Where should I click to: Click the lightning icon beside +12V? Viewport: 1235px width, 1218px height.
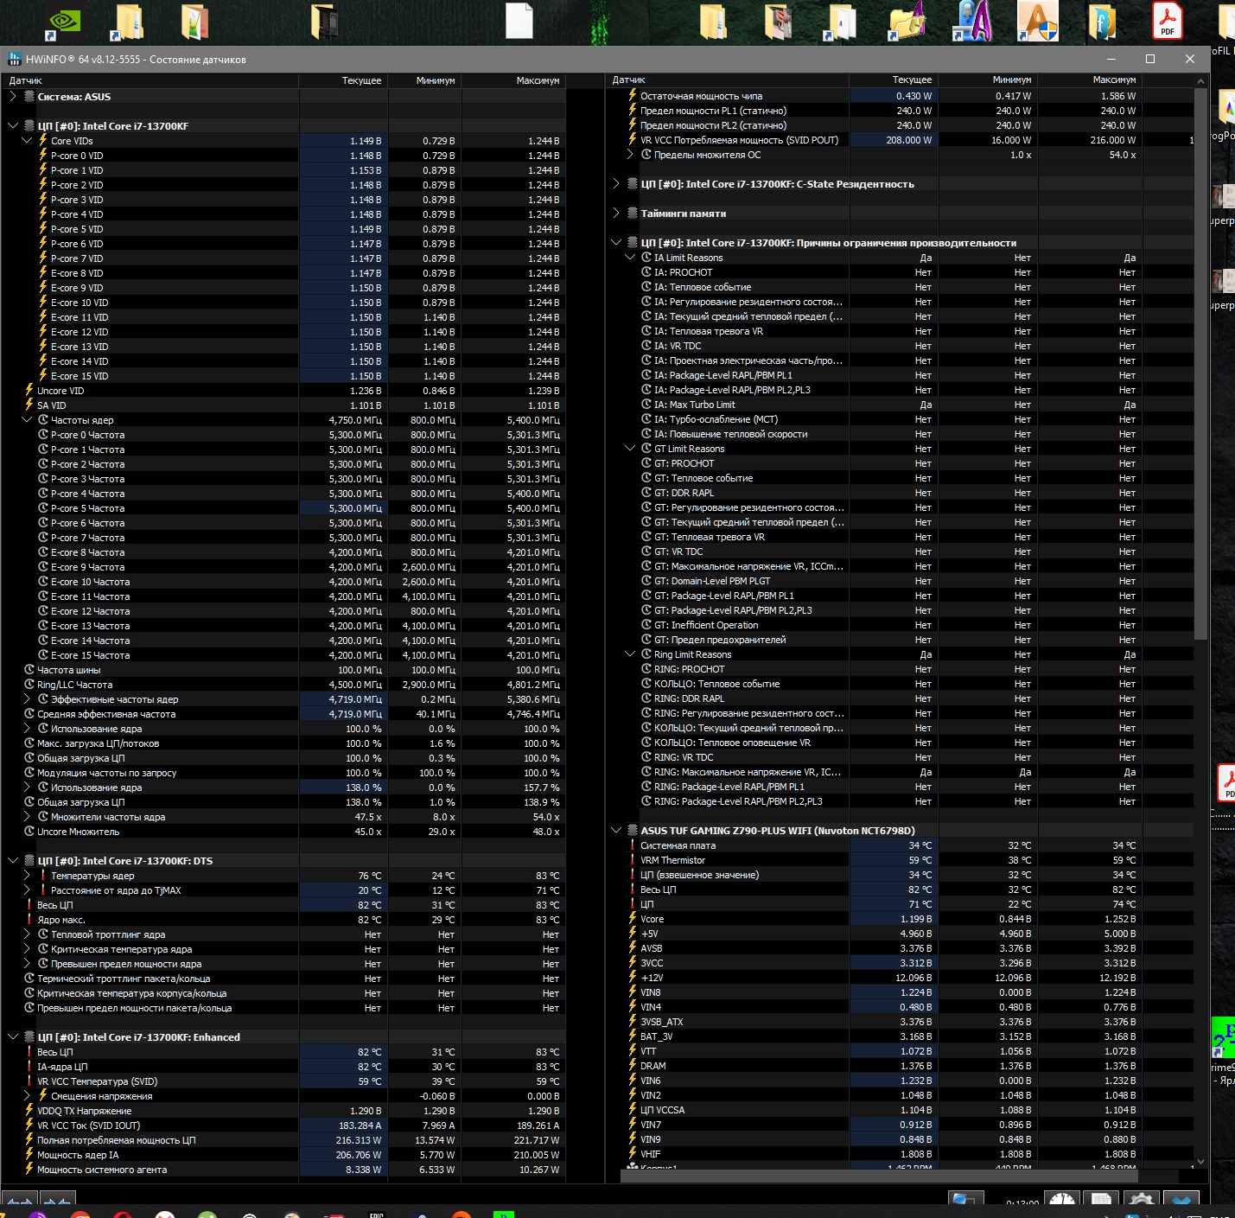(x=633, y=978)
